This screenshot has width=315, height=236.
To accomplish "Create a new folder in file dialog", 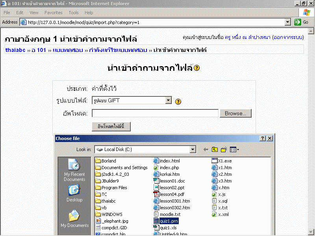I will tap(224, 149).
